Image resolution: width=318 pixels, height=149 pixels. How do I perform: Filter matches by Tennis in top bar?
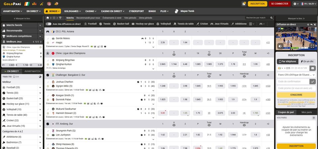point(105,24)
